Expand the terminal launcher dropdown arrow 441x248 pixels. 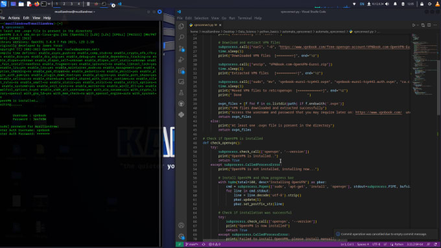(x=49, y=4)
